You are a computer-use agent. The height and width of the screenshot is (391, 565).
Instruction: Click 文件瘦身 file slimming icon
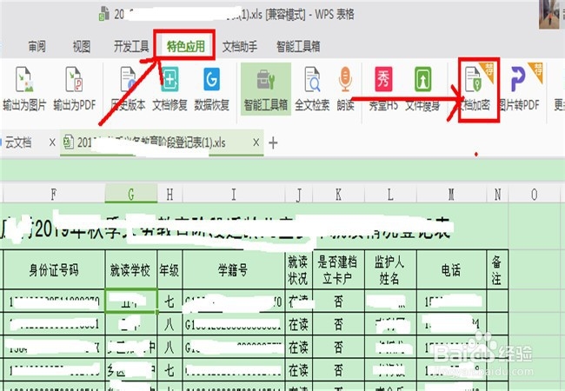pos(422,79)
